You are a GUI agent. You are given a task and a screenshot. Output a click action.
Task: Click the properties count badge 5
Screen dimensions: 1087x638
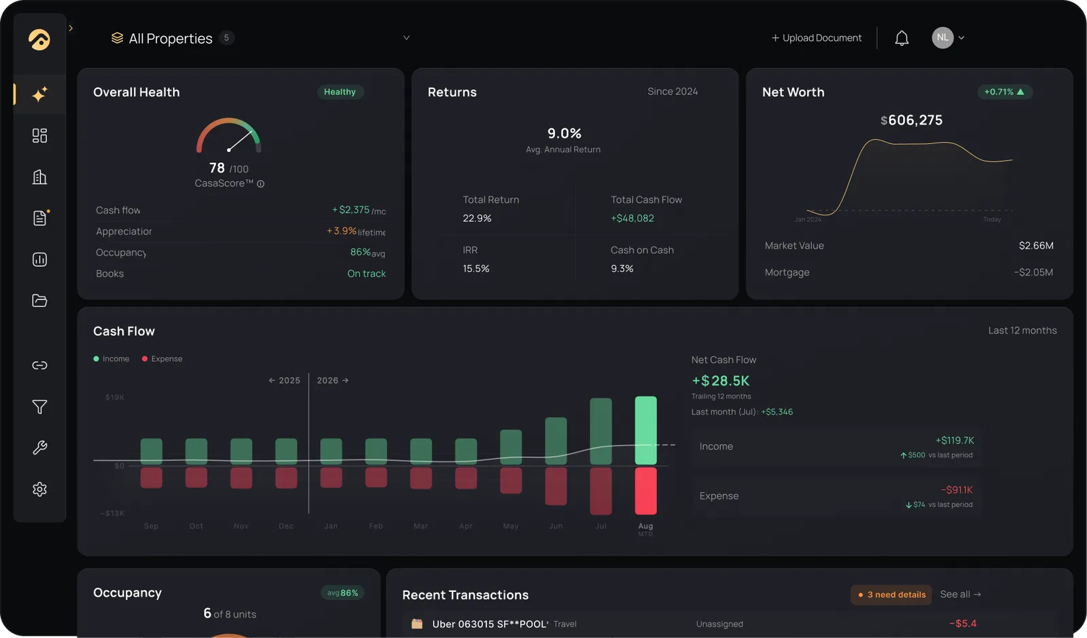(x=226, y=38)
